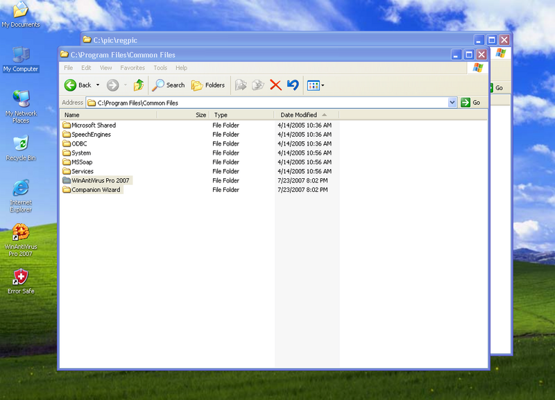Sort by the Size column header

coord(183,115)
